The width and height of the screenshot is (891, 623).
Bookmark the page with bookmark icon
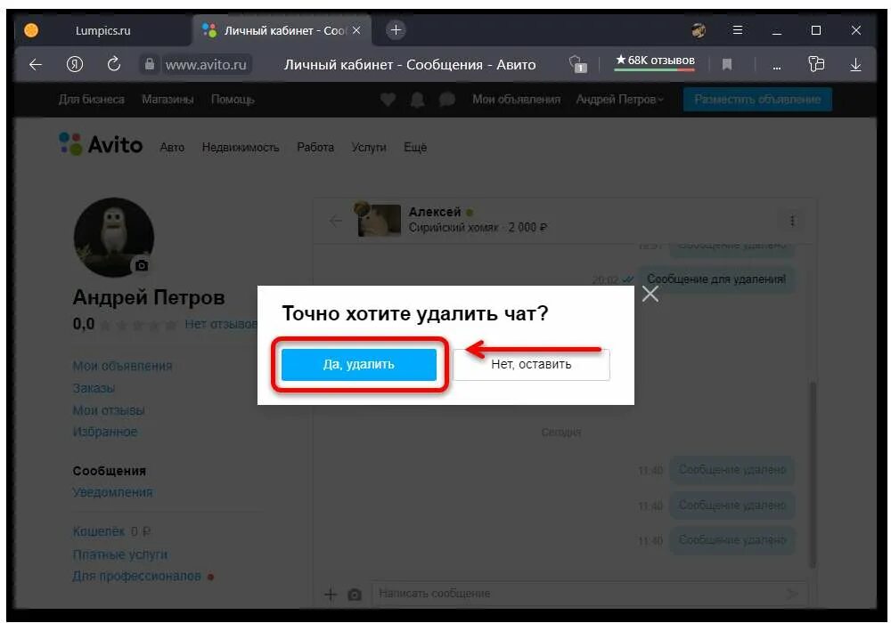click(727, 65)
